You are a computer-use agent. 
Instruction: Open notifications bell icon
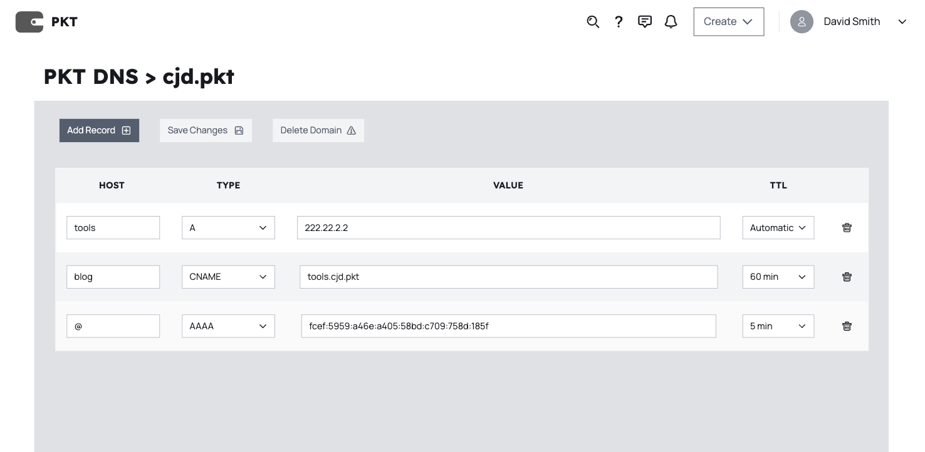671,22
